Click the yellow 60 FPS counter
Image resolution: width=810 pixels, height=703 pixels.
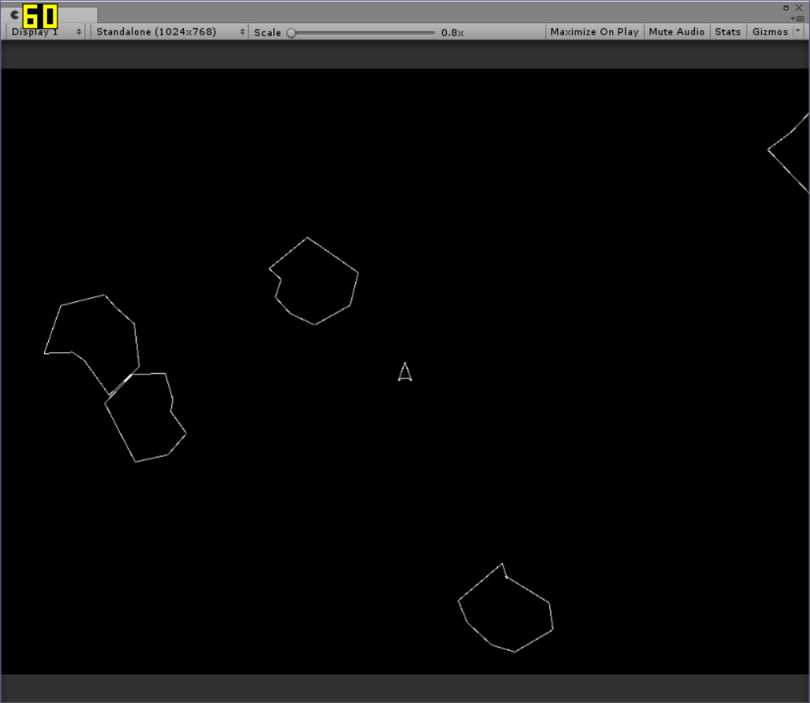(x=39, y=17)
